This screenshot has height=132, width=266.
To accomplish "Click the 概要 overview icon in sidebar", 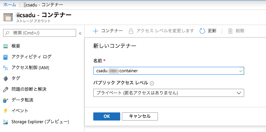I will (6, 46).
